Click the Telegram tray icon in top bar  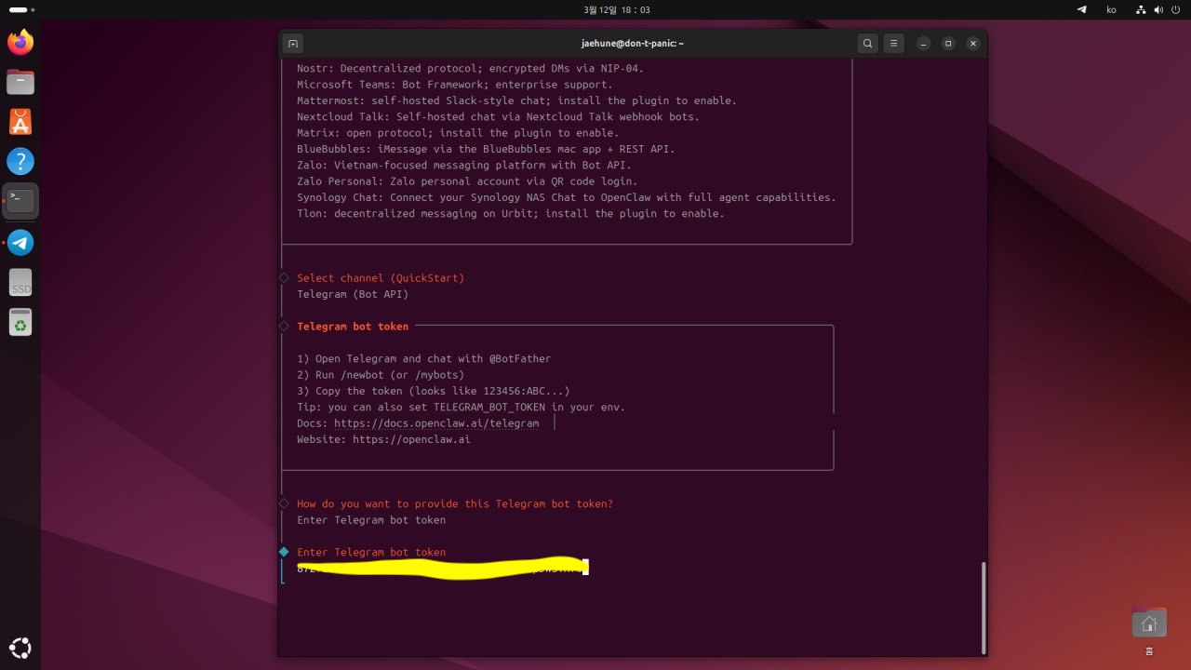click(1081, 9)
